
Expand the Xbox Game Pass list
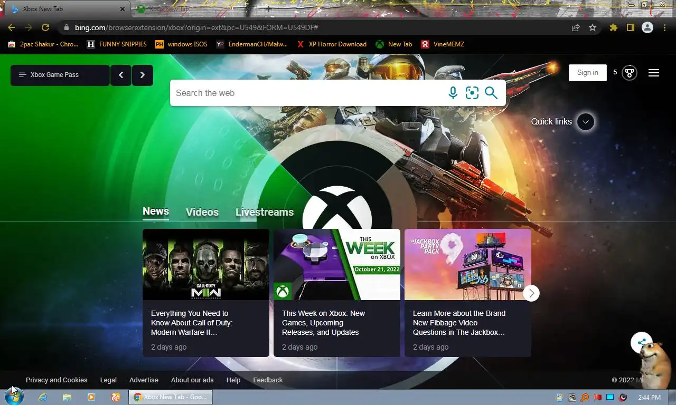click(60, 75)
